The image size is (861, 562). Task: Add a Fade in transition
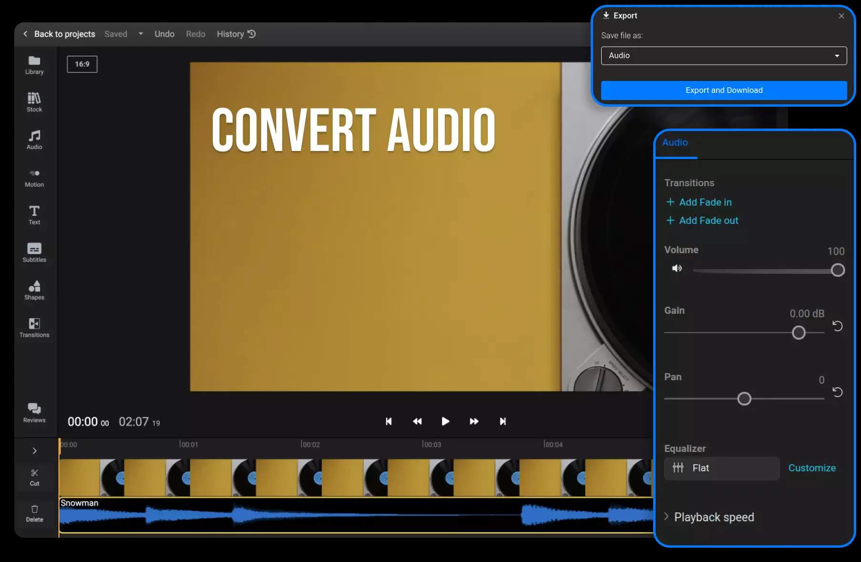coord(699,202)
